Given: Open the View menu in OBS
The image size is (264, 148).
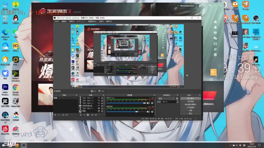Looking at the screenshot, I should tap(72, 21).
